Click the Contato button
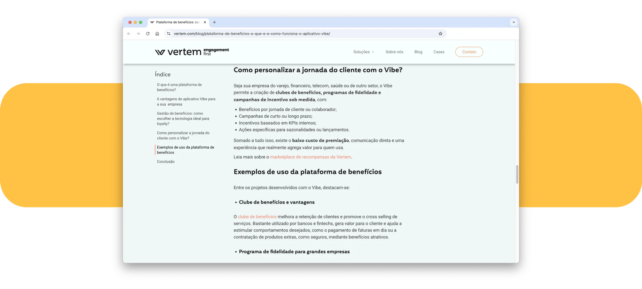The image size is (642, 289). click(x=469, y=52)
